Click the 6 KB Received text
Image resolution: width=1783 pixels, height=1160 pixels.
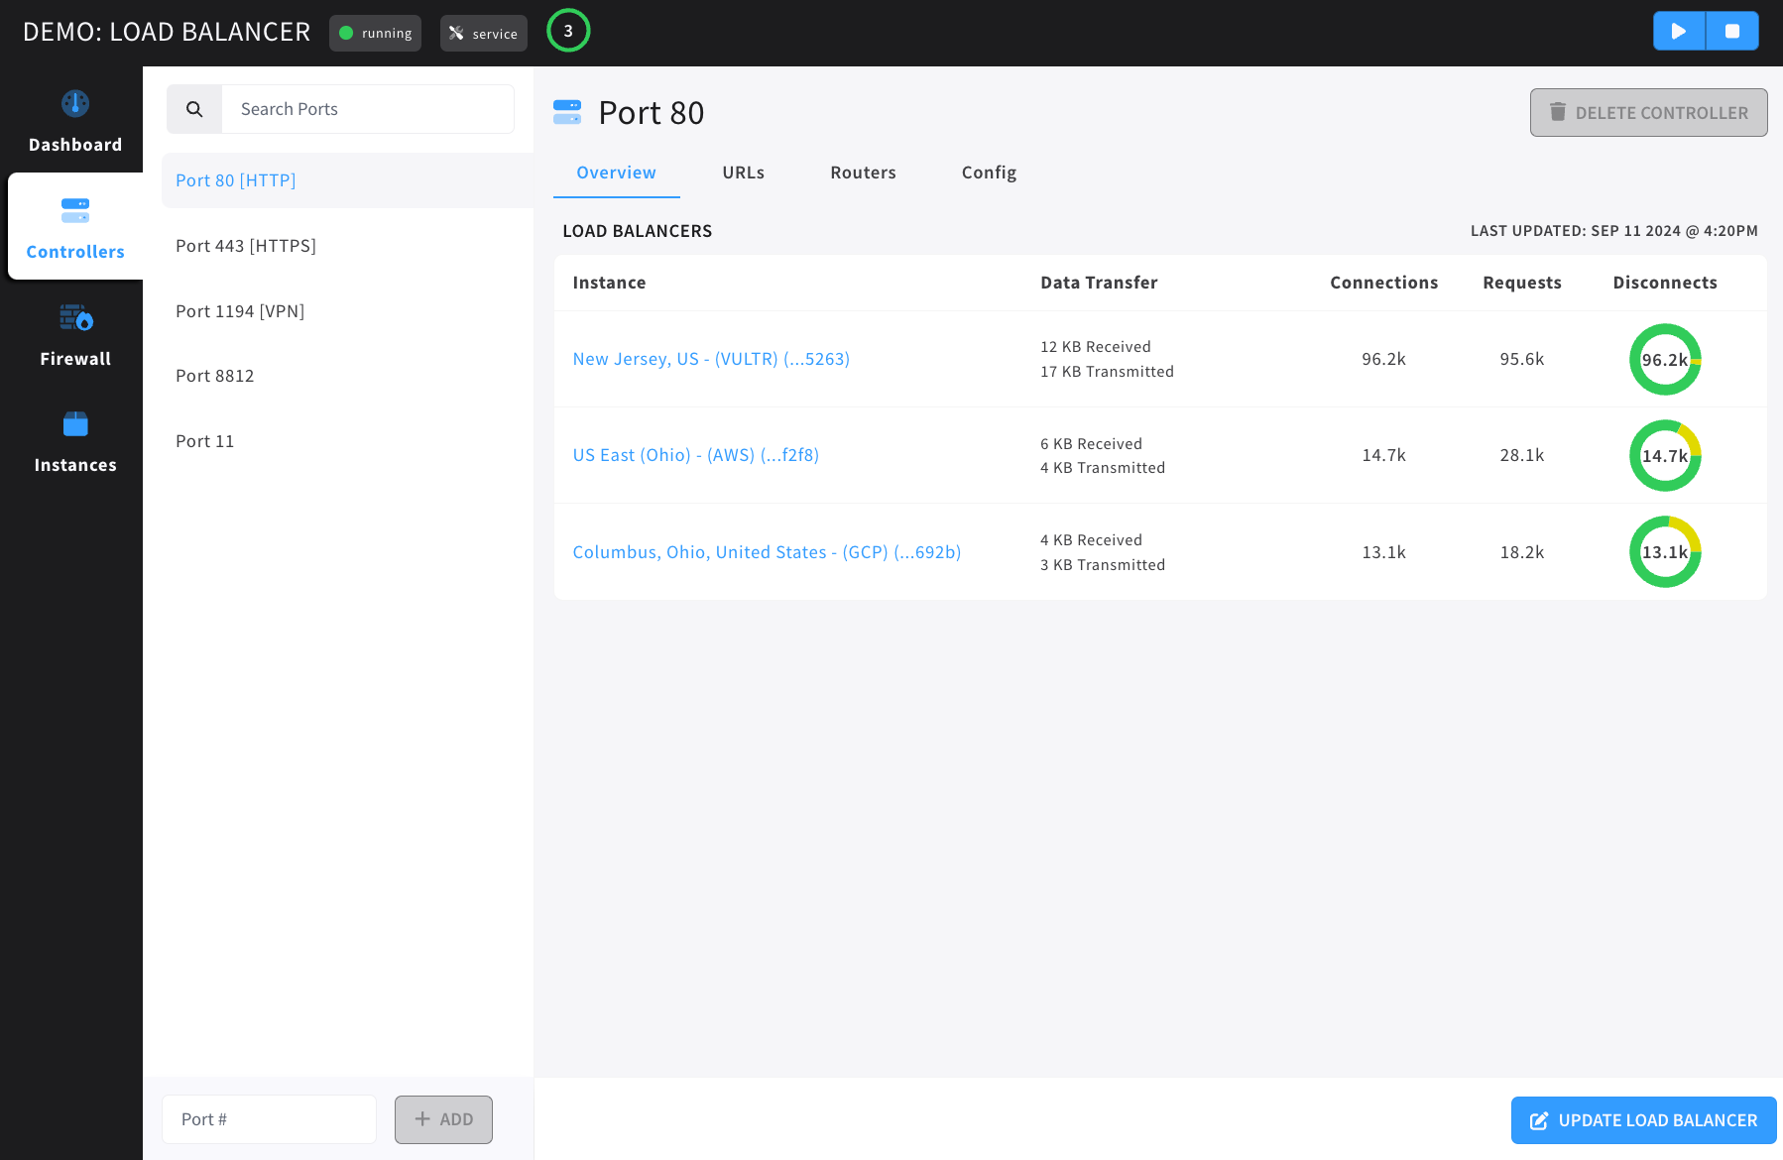coord(1091,444)
